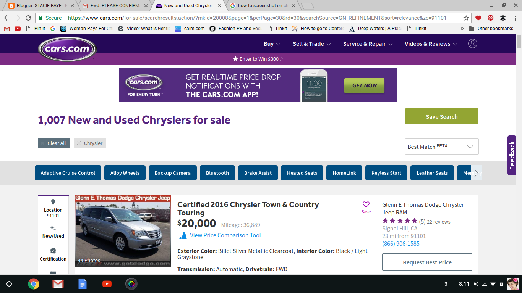522x293 pixels.
Task: Open the Best Match sort dropdown
Action: [442, 146]
